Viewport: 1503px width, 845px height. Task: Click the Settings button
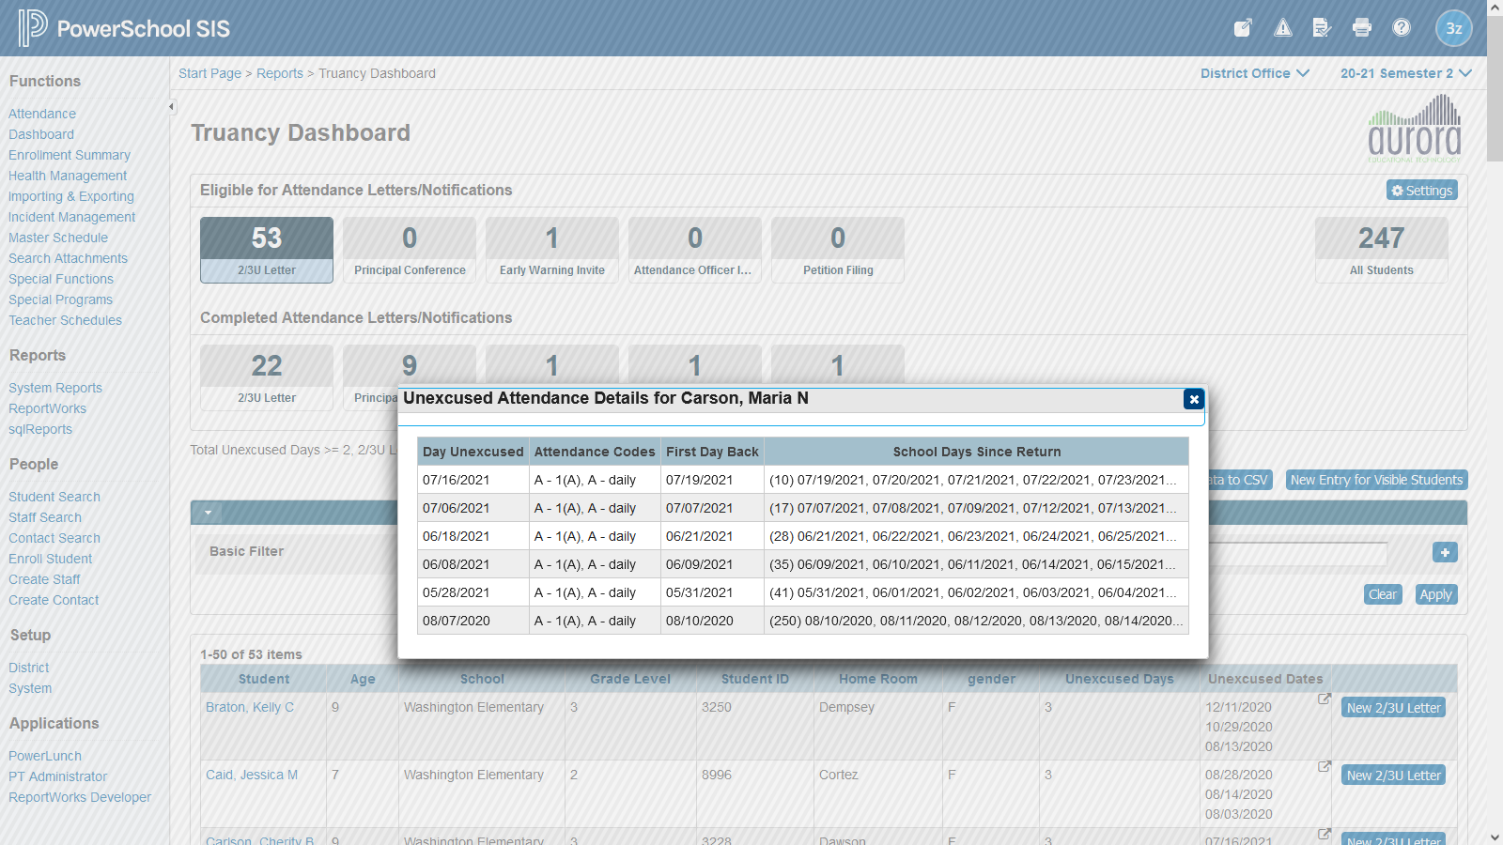tap(1421, 191)
